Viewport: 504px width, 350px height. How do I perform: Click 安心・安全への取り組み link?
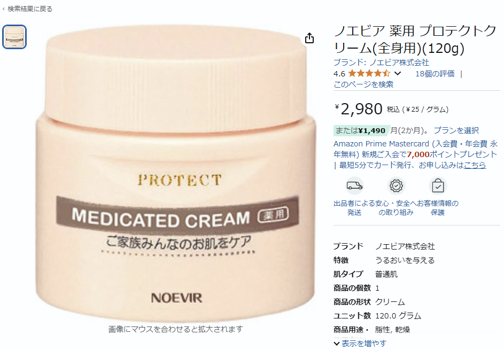[x=396, y=208]
